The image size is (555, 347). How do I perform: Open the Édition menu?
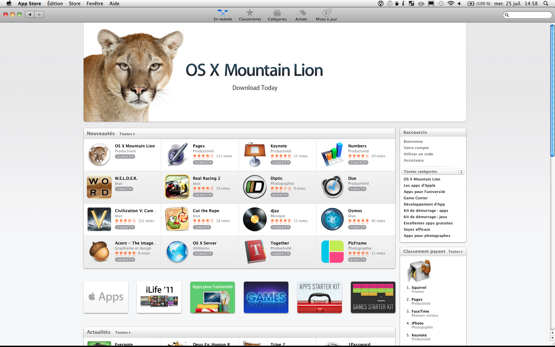tap(55, 4)
